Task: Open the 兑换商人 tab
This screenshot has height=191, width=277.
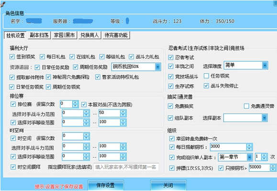Action: pos(89,35)
